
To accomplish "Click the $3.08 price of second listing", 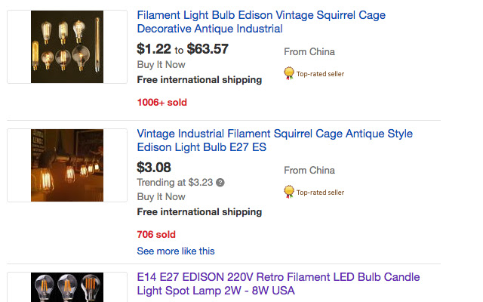I will 154,168.
